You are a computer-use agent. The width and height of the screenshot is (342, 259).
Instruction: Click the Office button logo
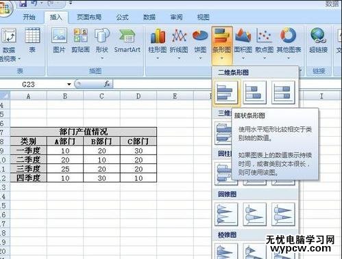point(5,9)
